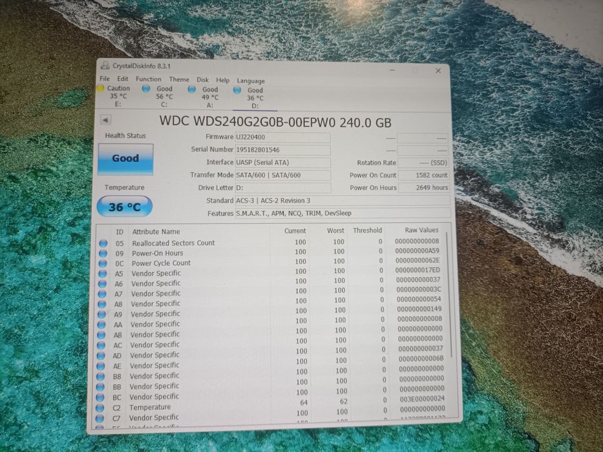
Task: Click raw value 003E00000024
Action: pos(422,399)
